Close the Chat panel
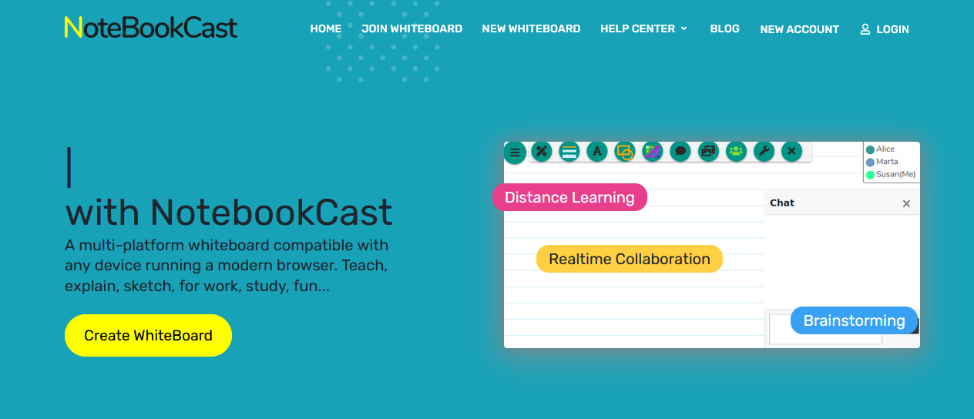Viewport: 974px width, 419px height. 906,203
